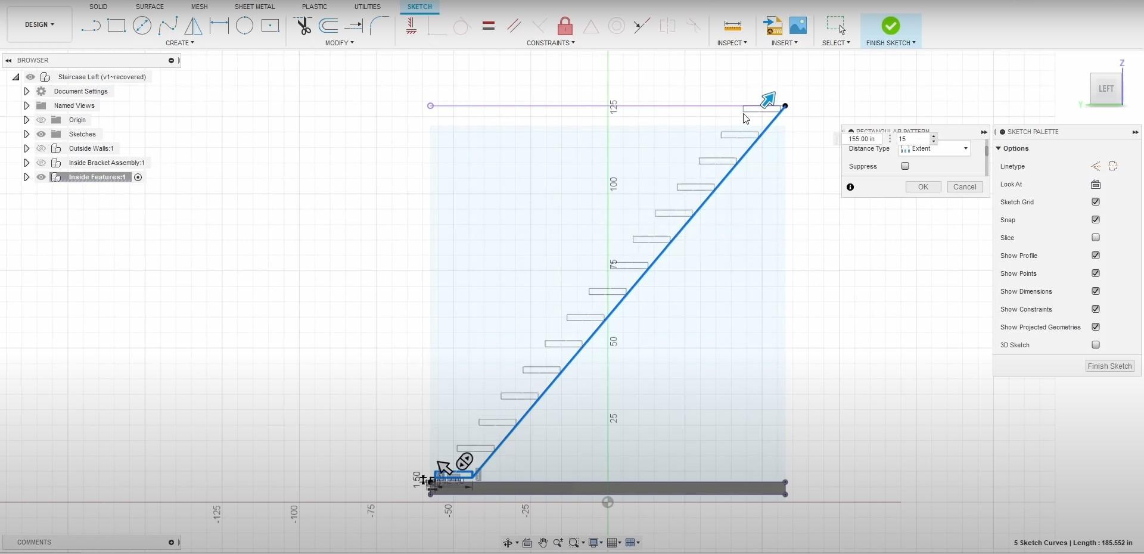Show the Origin folder via eye icon
This screenshot has height=554, width=1144.
coord(41,120)
